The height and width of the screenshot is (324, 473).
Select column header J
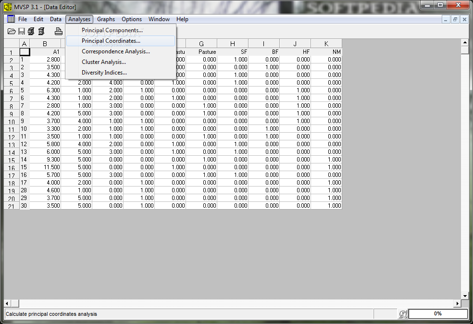click(x=295, y=44)
